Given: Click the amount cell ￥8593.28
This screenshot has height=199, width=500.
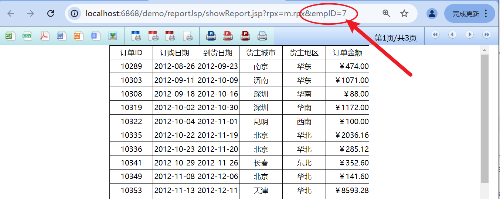Looking at the screenshot, I should pos(347,190).
